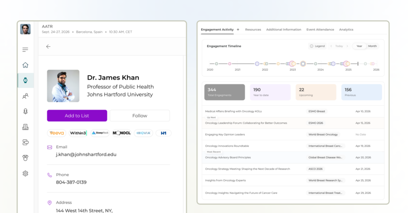Go to previous period with left chevron
The height and width of the screenshot is (213, 408).
pos(331,46)
